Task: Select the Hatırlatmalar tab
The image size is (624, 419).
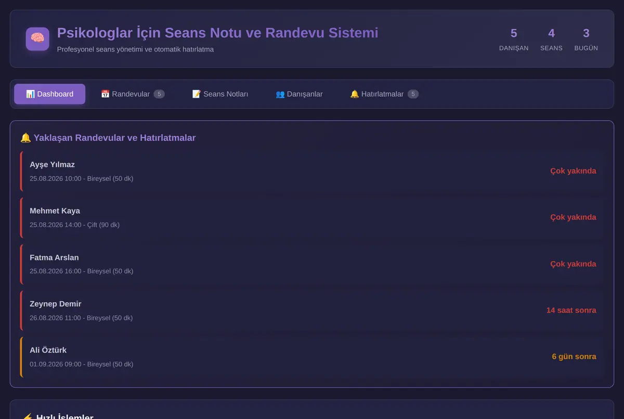Action: [384, 94]
